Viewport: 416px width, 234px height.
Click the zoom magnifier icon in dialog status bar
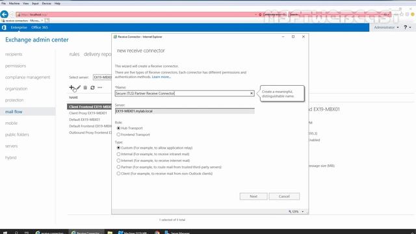point(290,211)
